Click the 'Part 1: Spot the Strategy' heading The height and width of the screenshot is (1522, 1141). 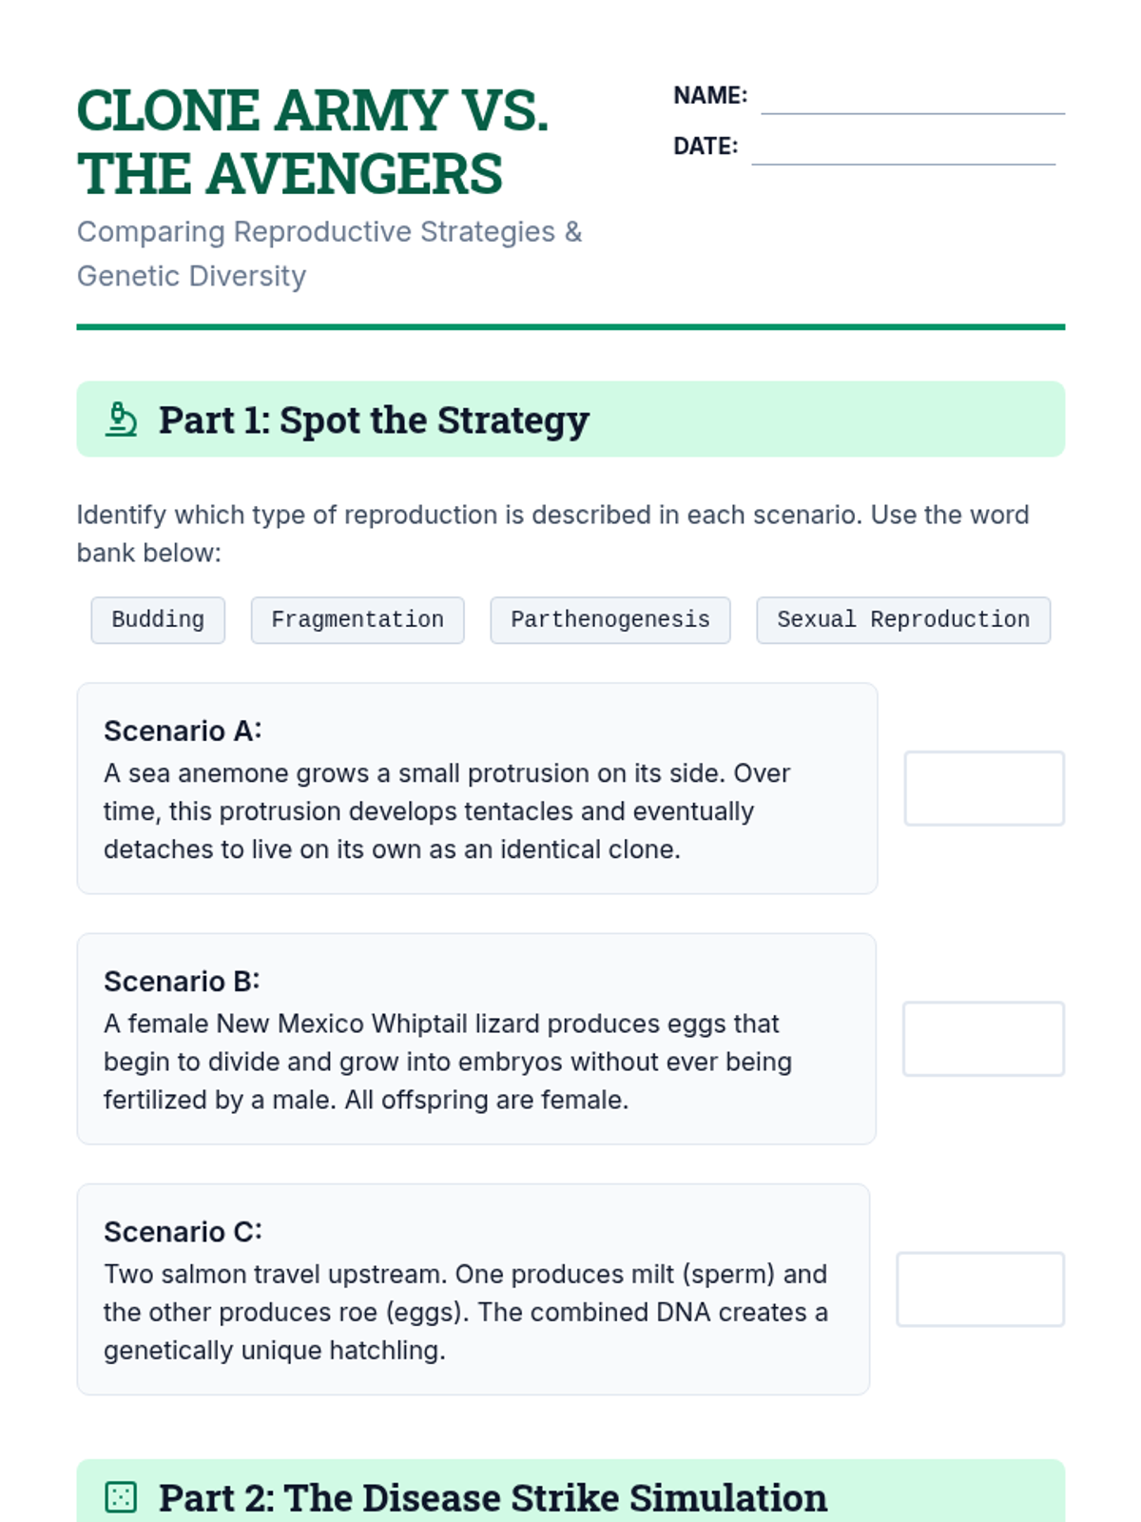374,420
